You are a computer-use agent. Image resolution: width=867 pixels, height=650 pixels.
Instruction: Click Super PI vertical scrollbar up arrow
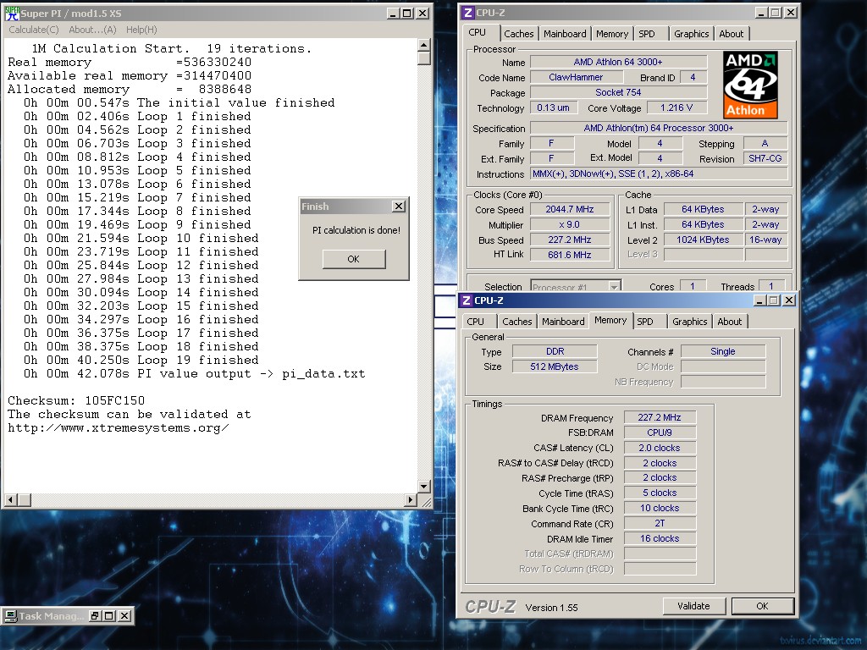(424, 45)
